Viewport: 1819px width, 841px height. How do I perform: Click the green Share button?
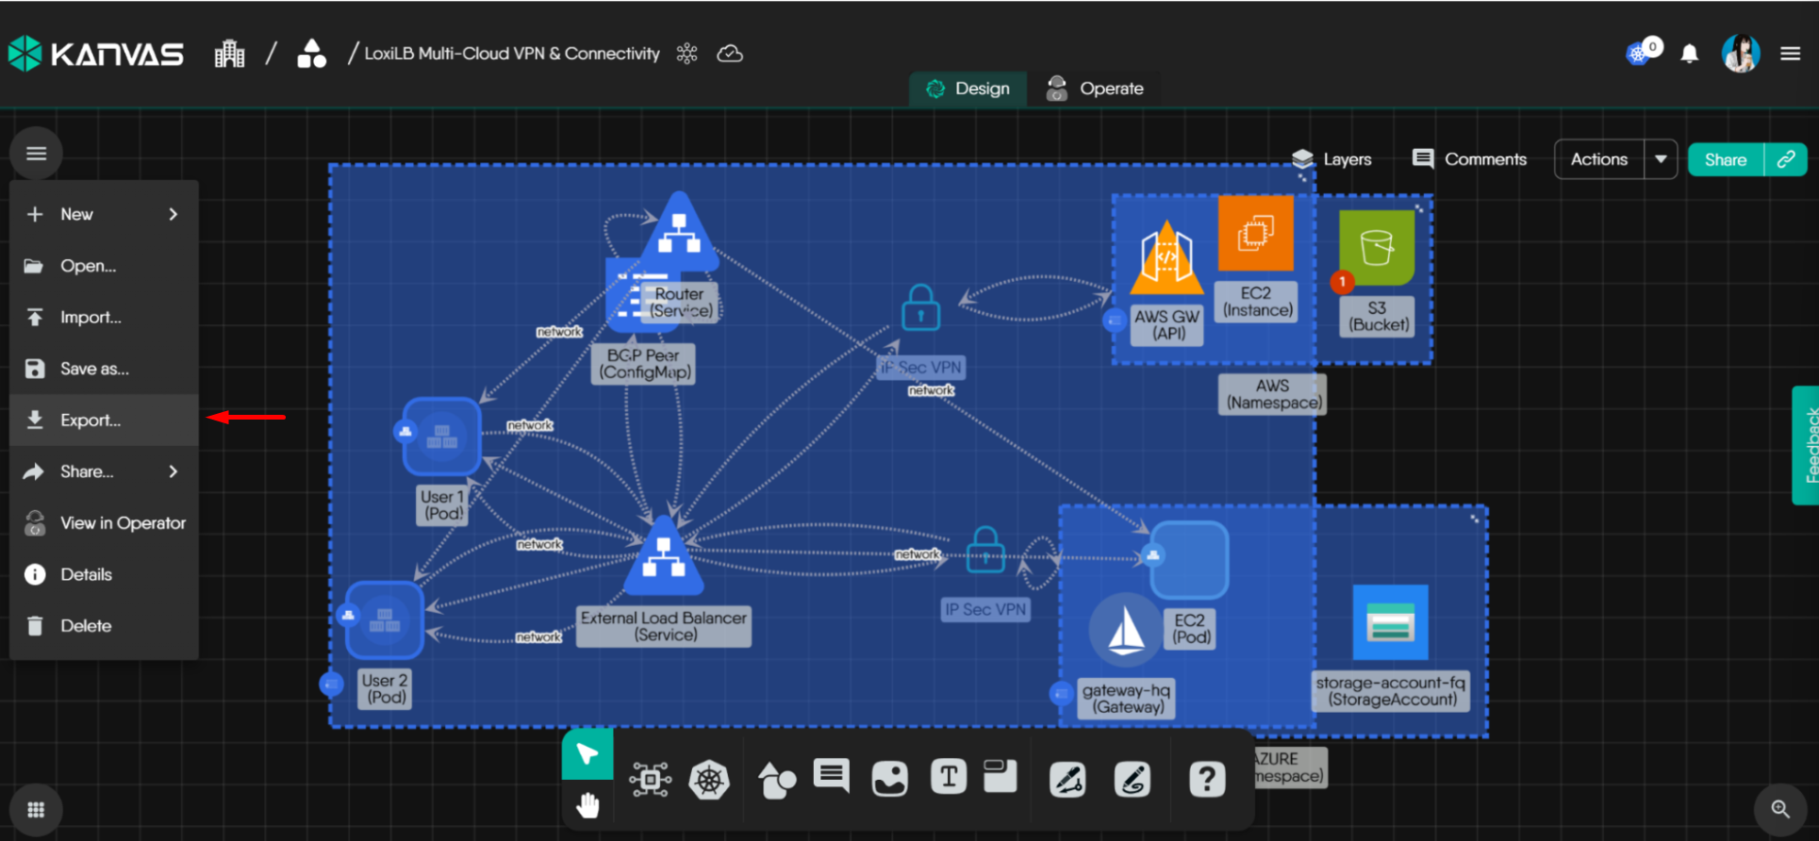point(1726,159)
